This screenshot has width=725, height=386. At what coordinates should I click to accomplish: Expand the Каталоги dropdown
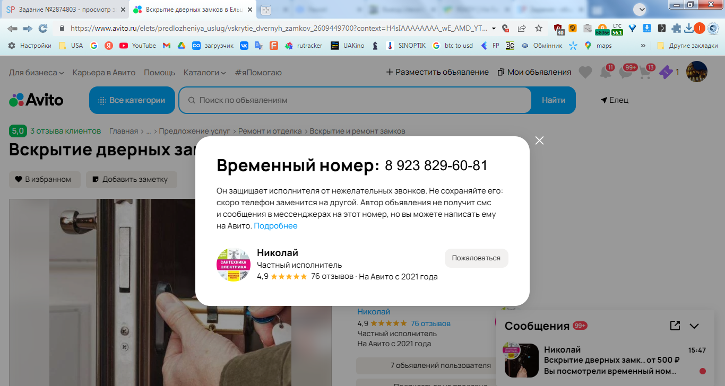pos(205,72)
